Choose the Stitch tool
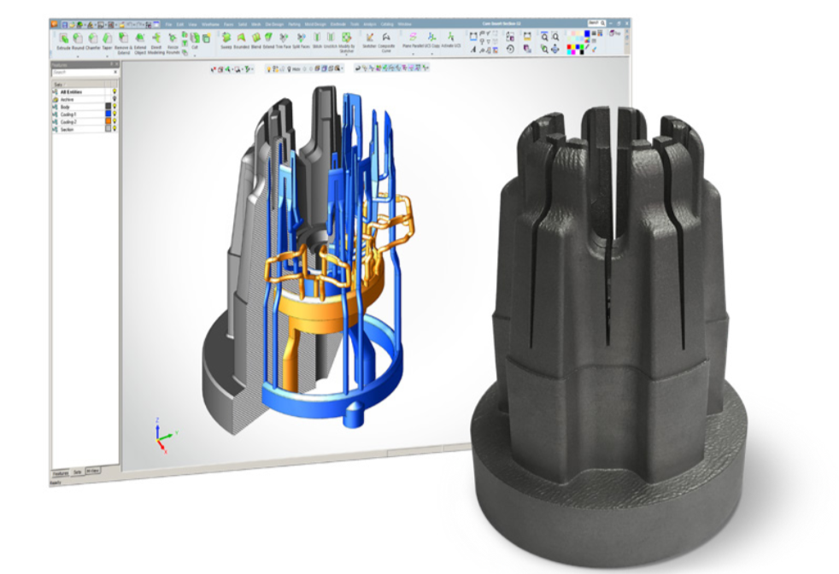Screen dimensions: 839x574 point(317,38)
